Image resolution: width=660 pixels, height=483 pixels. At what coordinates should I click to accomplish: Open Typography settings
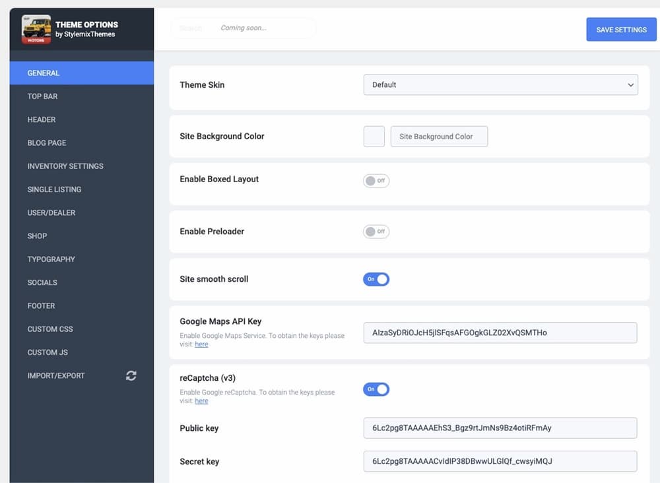pos(82,259)
